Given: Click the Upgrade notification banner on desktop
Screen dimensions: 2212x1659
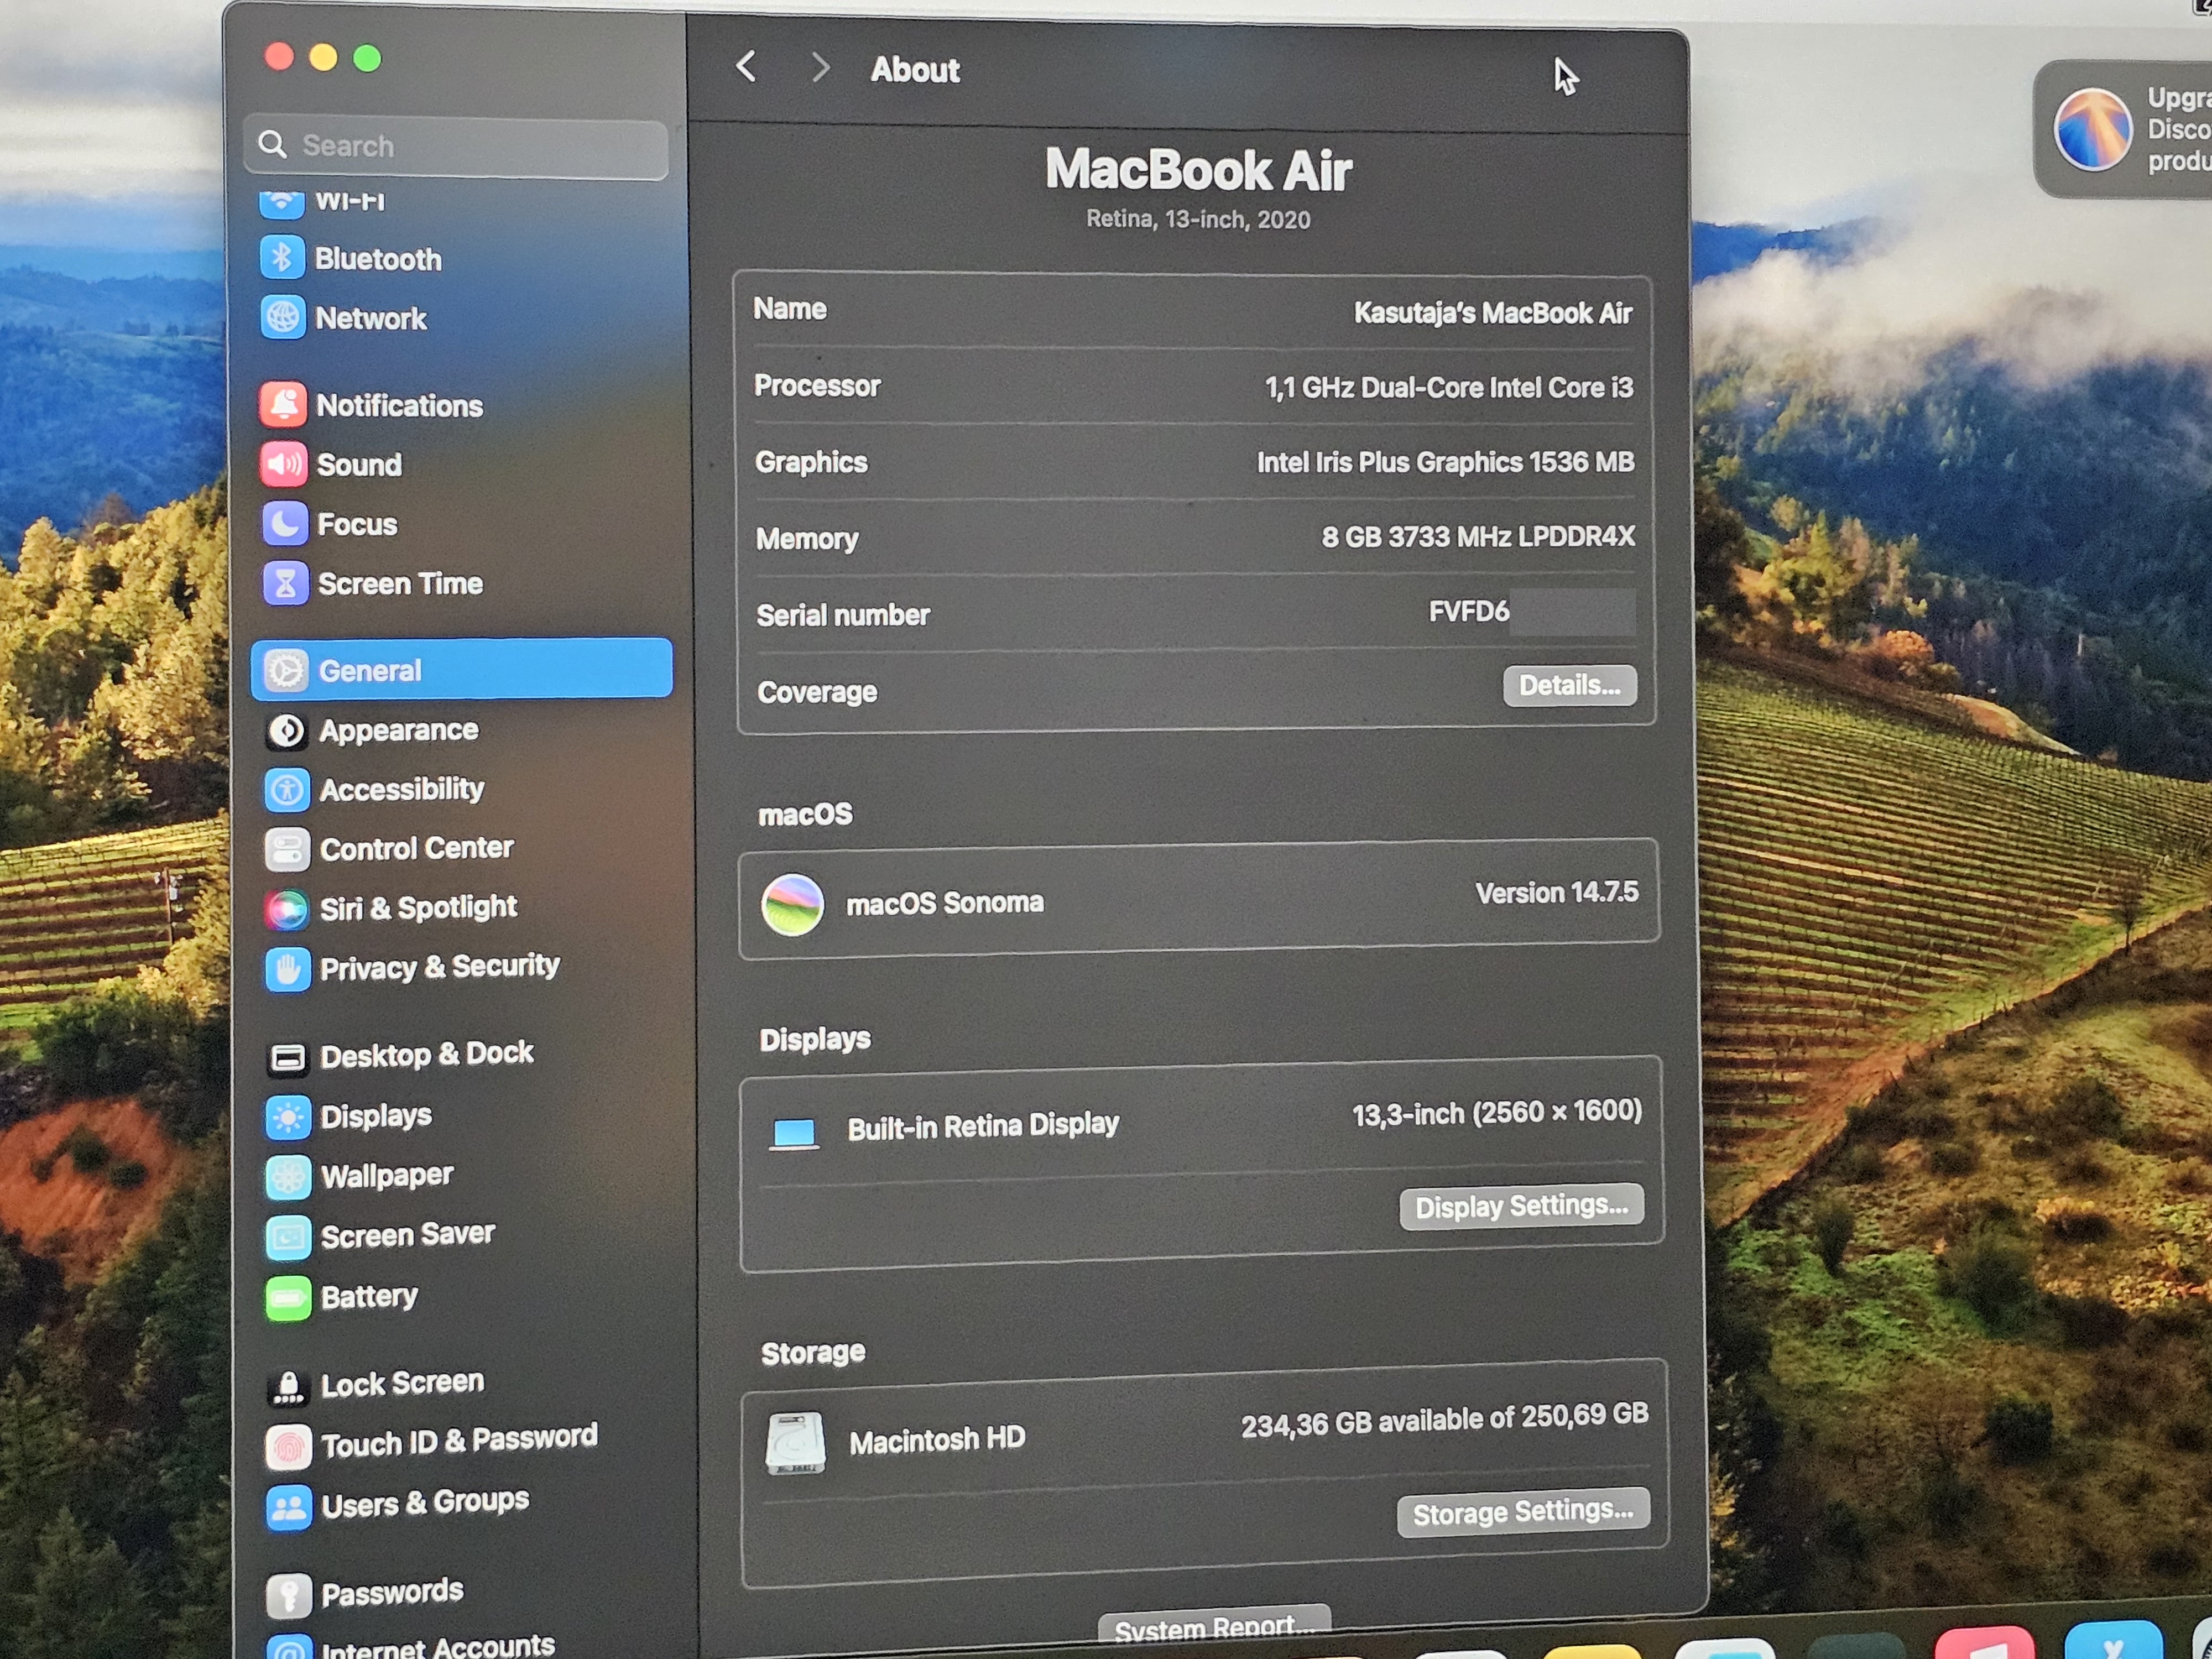Looking at the screenshot, I should [2123, 130].
